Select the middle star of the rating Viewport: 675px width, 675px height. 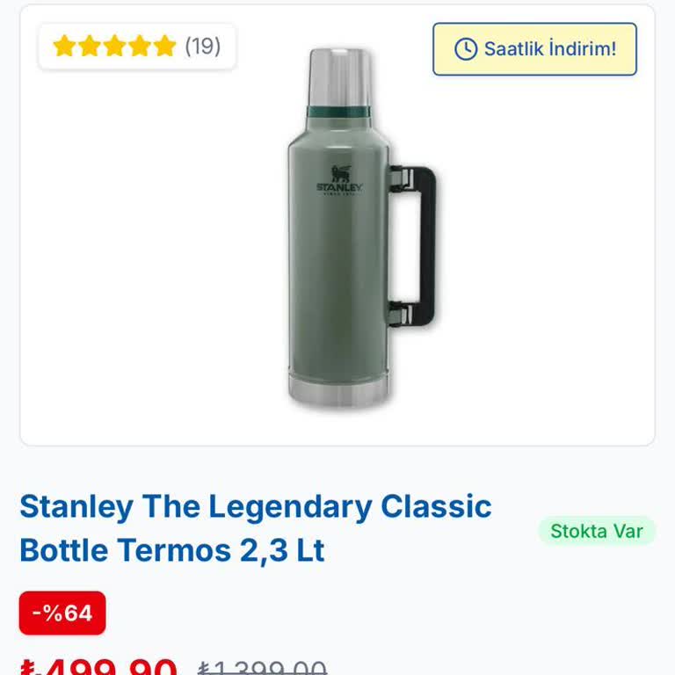(x=115, y=46)
